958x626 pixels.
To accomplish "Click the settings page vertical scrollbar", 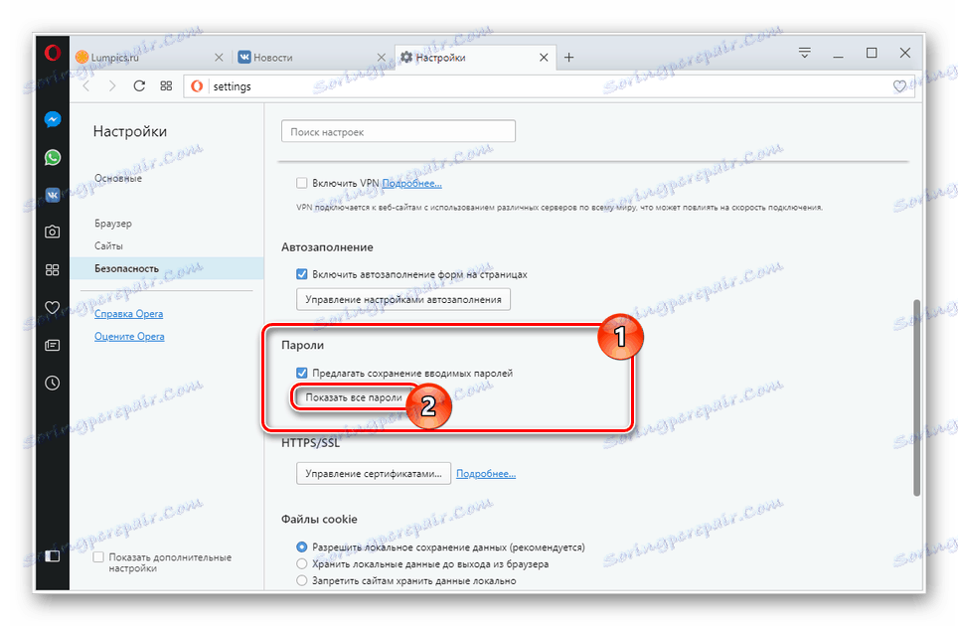I will point(916,397).
